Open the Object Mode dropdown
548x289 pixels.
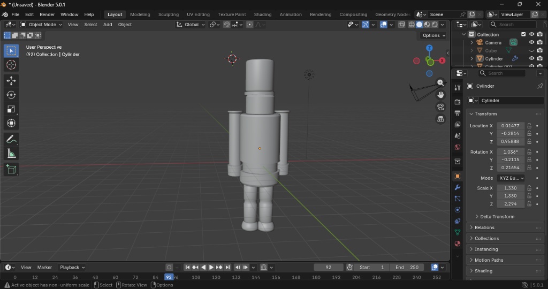41,25
